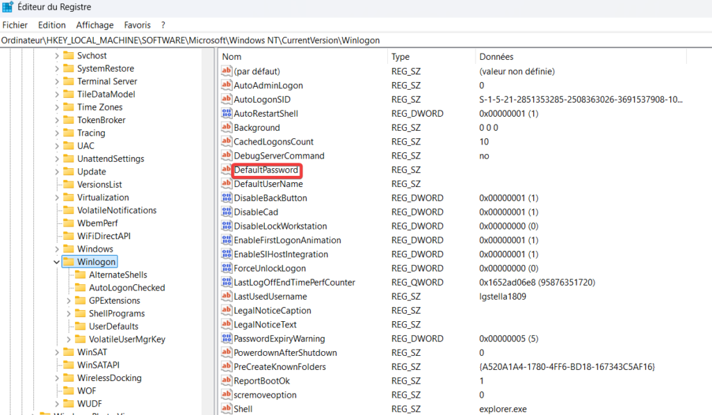Expand the UnattendSettings key
Viewport: 712px width, 415px height.
point(57,159)
